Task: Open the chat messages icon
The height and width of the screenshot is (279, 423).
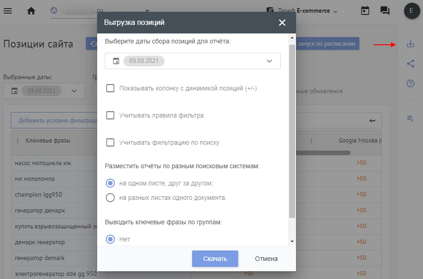Action: [385, 11]
